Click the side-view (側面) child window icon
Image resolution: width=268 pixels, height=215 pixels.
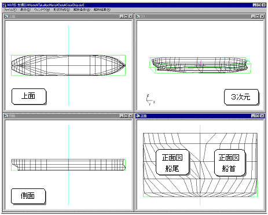[6, 116]
